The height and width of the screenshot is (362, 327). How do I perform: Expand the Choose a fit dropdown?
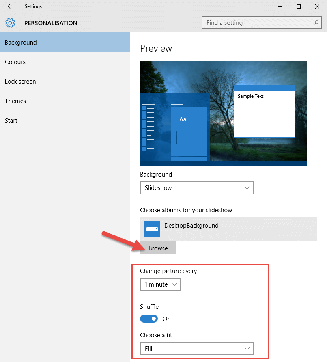tap(197, 349)
